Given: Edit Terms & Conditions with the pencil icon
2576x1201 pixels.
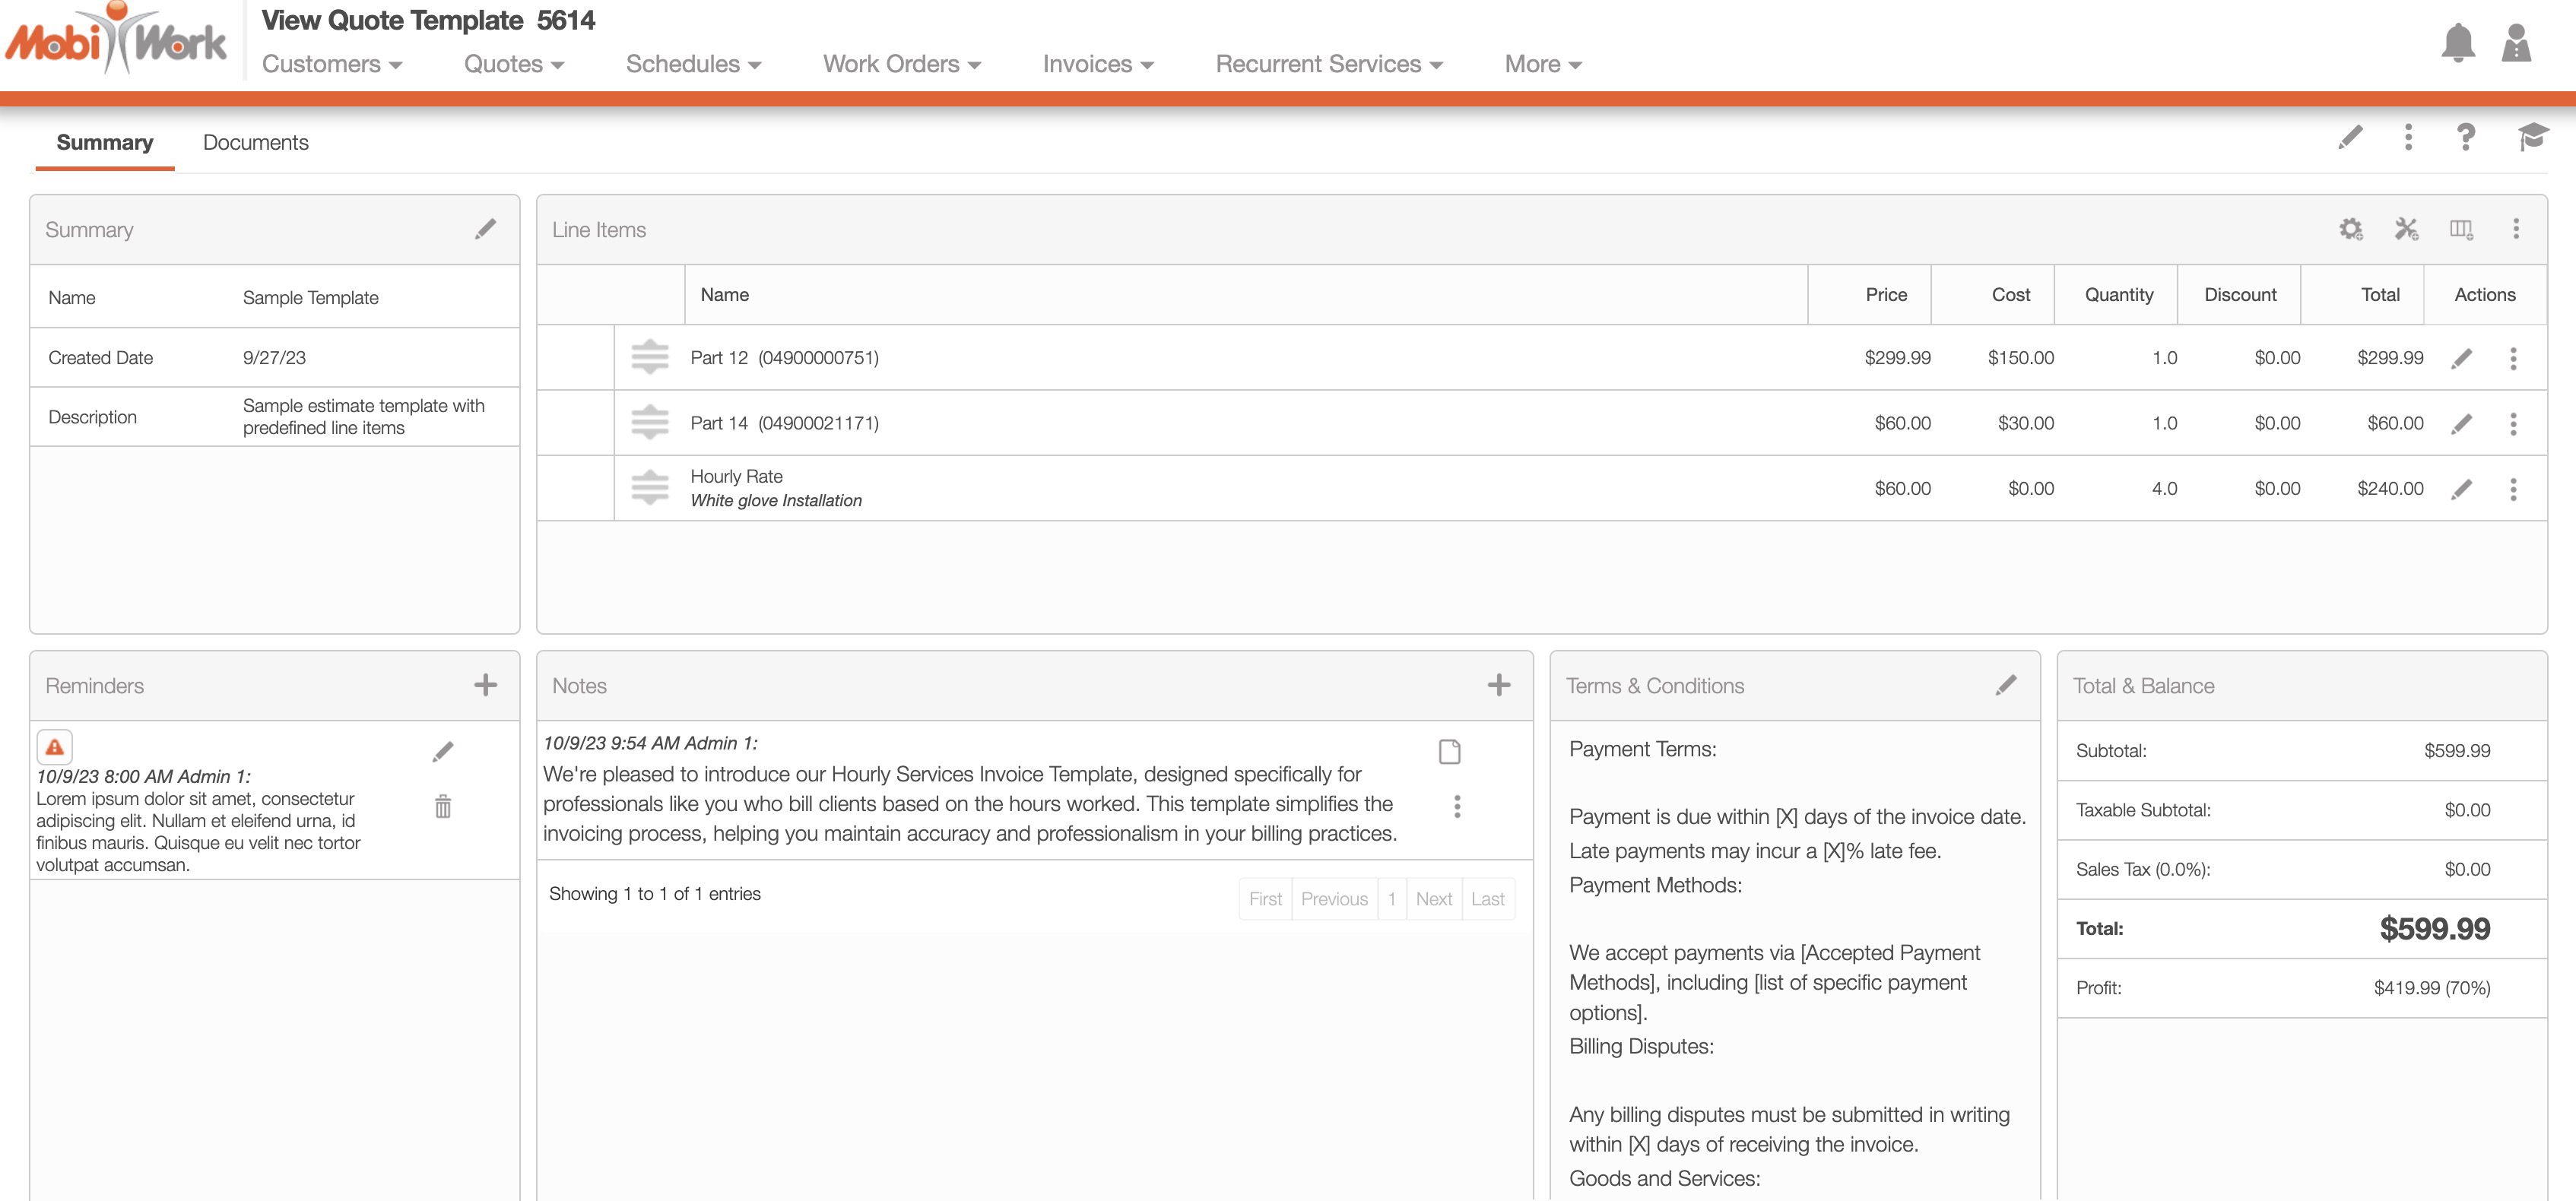Looking at the screenshot, I should pyautogui.click(x=2006, y=685).
